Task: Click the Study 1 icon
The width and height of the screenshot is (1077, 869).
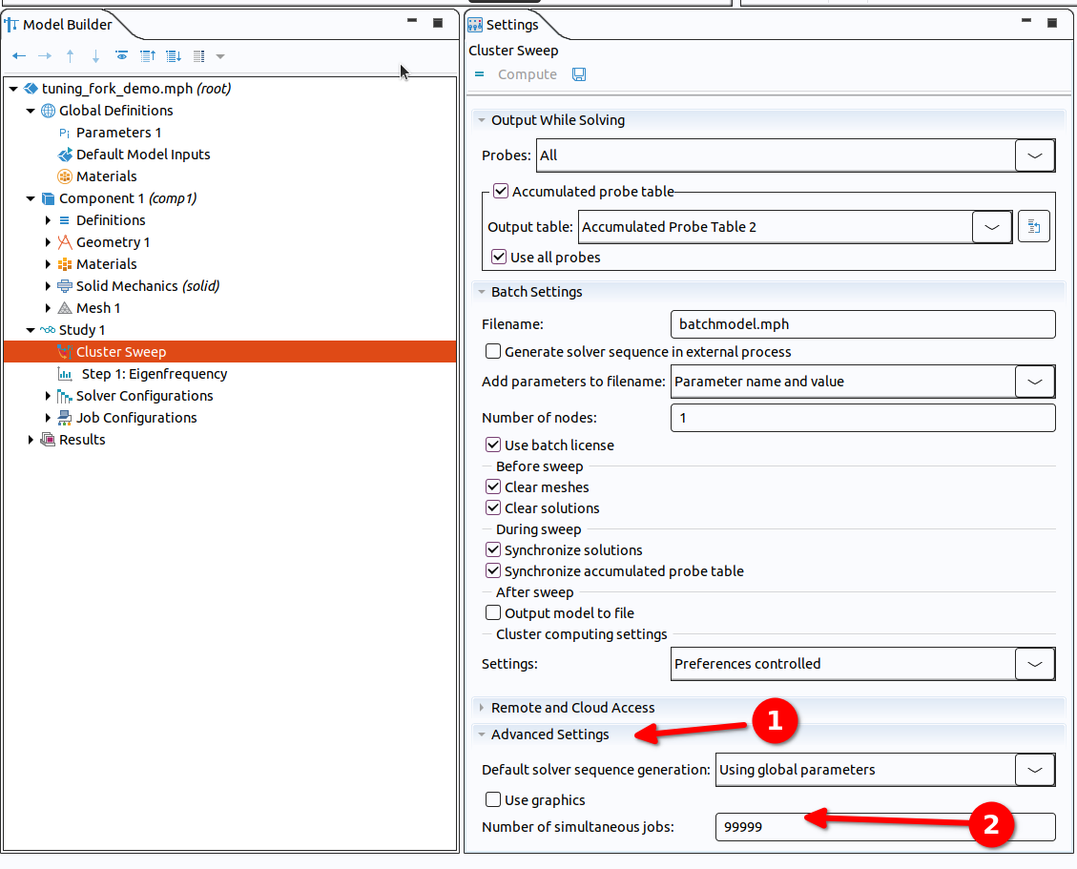Action: 48,330
